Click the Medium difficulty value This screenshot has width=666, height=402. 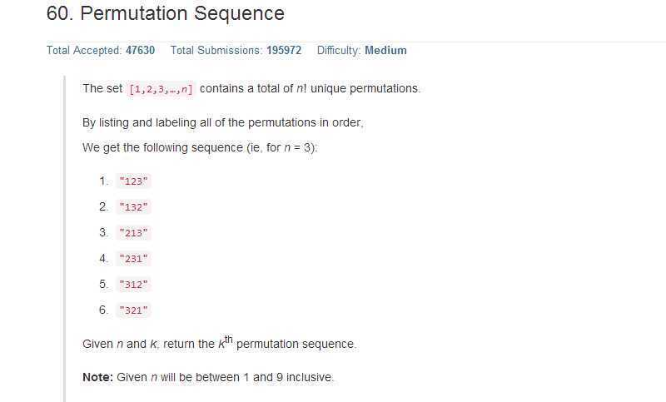pyautogui.click(x=385, y=51)
